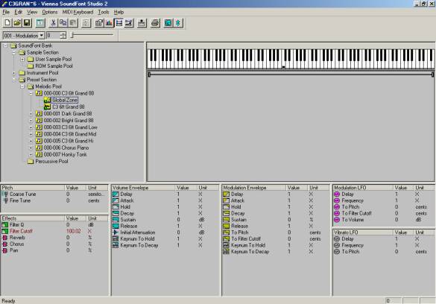The image size is (436, 304).
Task: Open the Options menu
Action: tap(50, 12)
